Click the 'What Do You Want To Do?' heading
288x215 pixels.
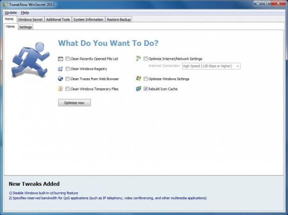108,43
